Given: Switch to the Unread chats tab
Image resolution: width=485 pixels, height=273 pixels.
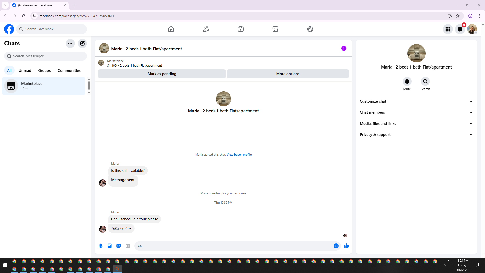Looking at the screenshot, I should coord(25,71).
